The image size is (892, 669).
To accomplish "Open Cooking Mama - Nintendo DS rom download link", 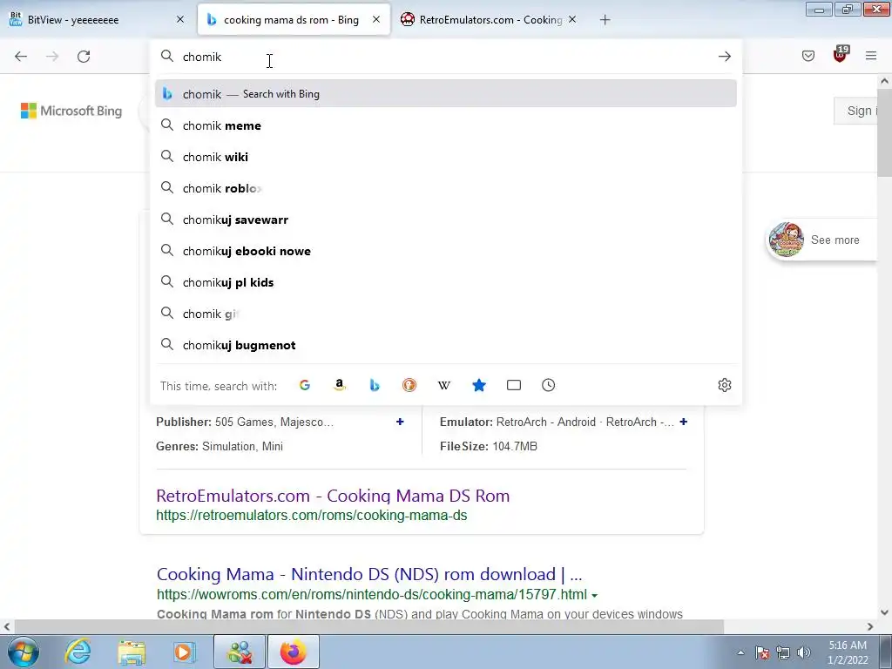I will pos(369,574).
